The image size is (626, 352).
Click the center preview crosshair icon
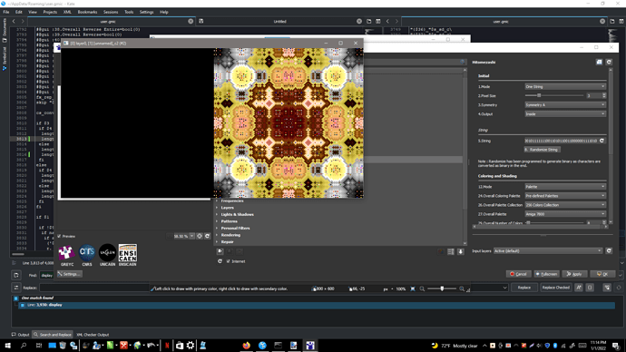click(x=200, y=236)
